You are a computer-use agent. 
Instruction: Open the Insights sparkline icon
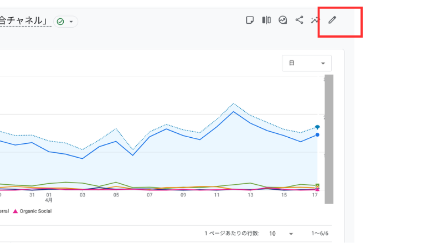pyautogui.click(x=316, y=20)
